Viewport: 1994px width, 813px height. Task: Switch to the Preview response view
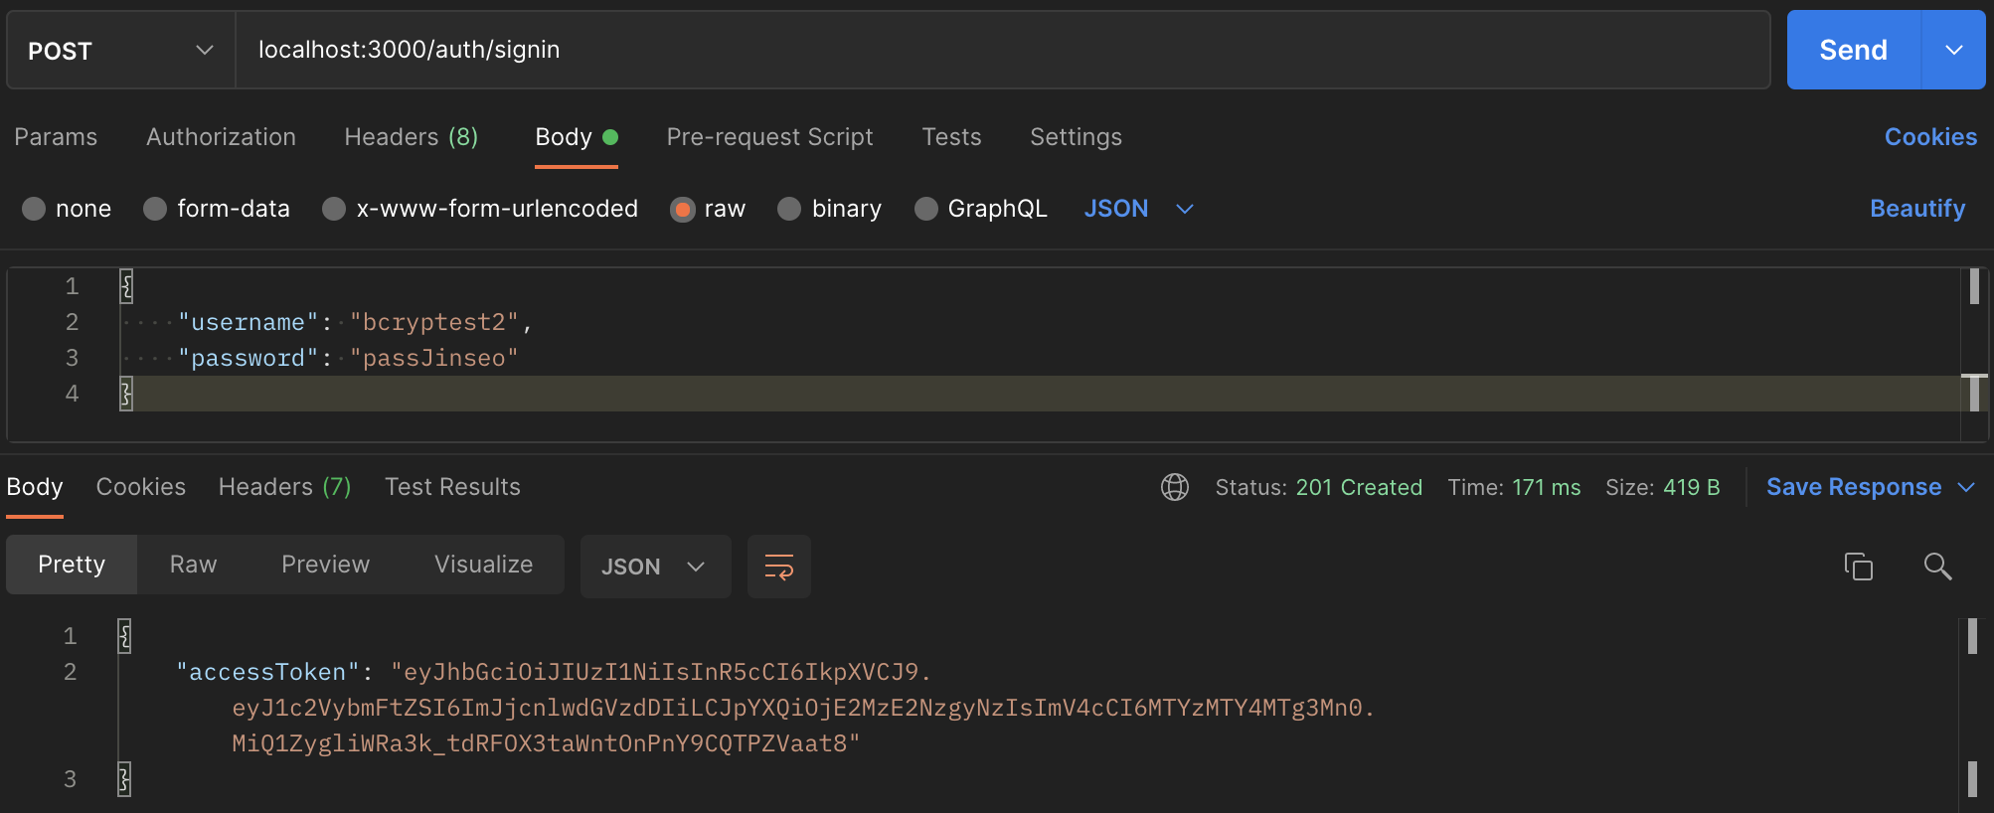point(325,565)
